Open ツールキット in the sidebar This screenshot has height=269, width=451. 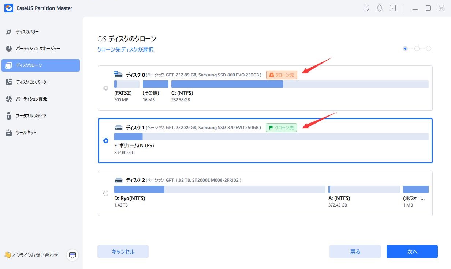(40, 133)
